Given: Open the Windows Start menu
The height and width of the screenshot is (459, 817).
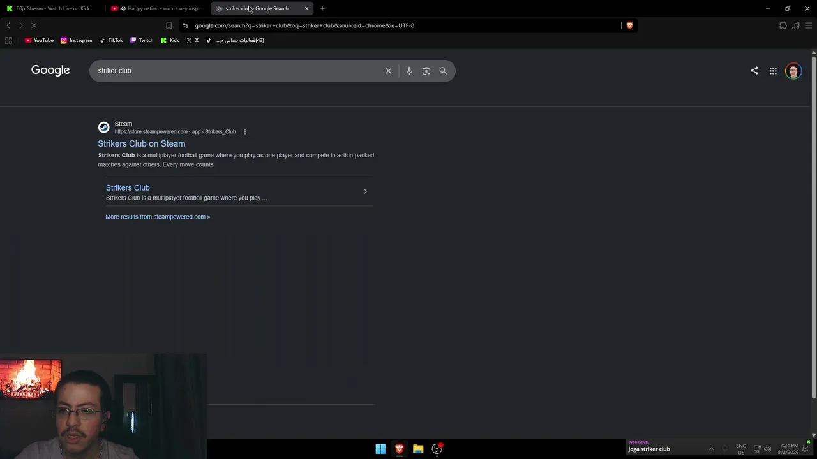Looking at the screenshot, I should tap(380, 449).
